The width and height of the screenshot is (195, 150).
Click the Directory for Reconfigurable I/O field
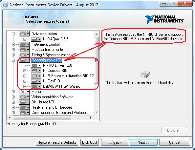tap(83, 130)
